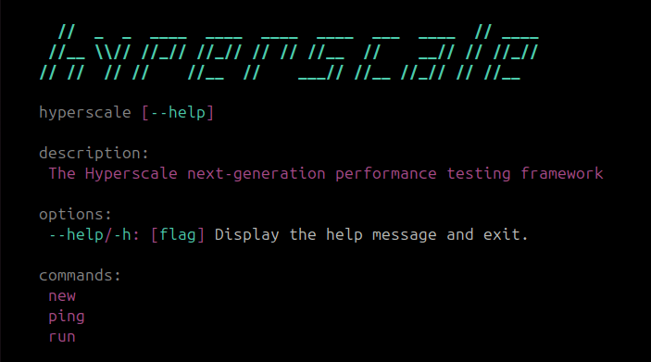This screenshot has width=651, height=362.
Task: Click the 'run' command text
Action: (62, 337)
